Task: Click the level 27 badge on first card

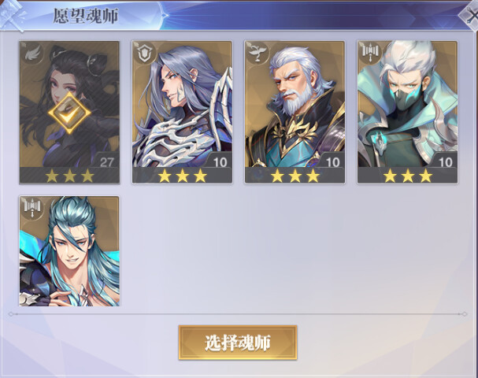Action: pos(106,161)
